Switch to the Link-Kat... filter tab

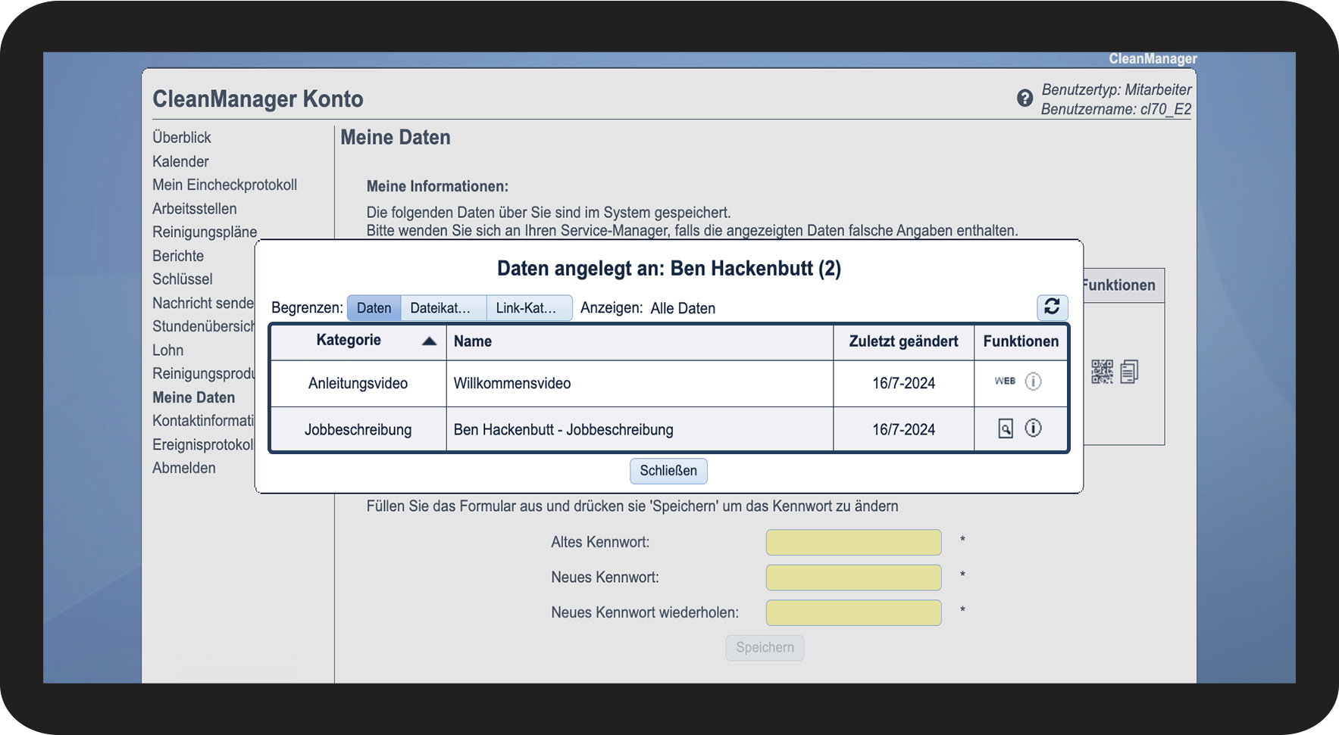pyautogui.click(x=527, y=308)
